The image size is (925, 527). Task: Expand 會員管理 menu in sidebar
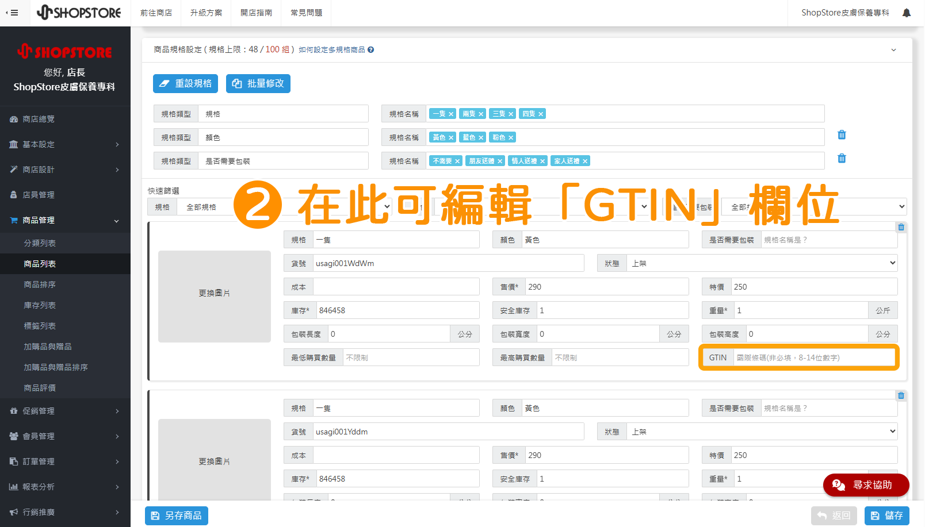click(65, 436)
